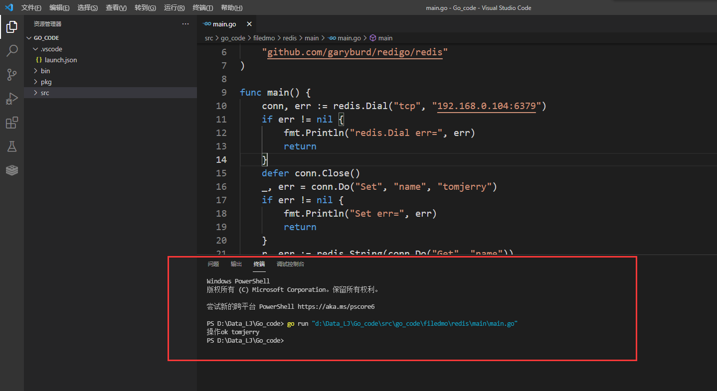Switch to the 问题 panel tab
This screenshot has height=391, width=717.
213,264
